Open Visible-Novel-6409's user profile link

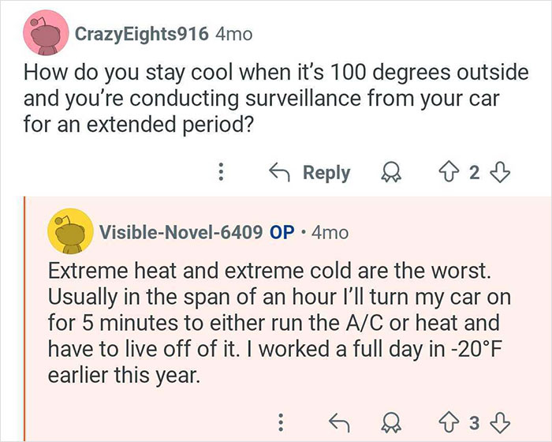coord(180,233)
